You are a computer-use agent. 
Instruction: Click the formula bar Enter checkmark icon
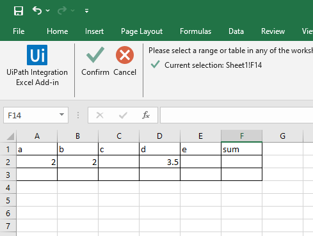[x=123, y=115]
